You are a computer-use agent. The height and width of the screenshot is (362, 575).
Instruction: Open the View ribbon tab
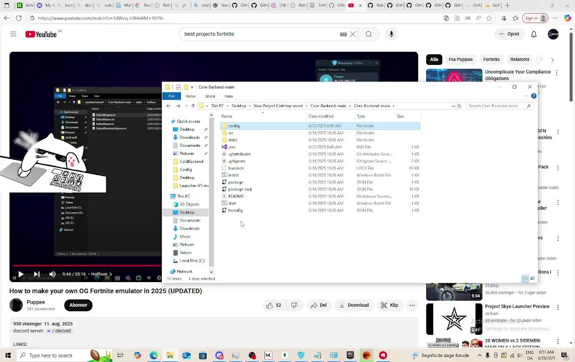[229, 96]
